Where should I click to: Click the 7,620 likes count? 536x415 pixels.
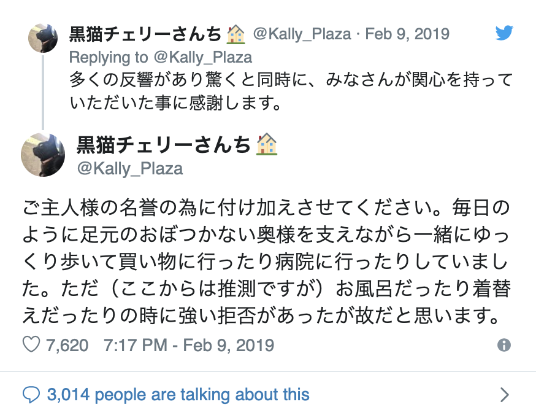click(67, 345)
